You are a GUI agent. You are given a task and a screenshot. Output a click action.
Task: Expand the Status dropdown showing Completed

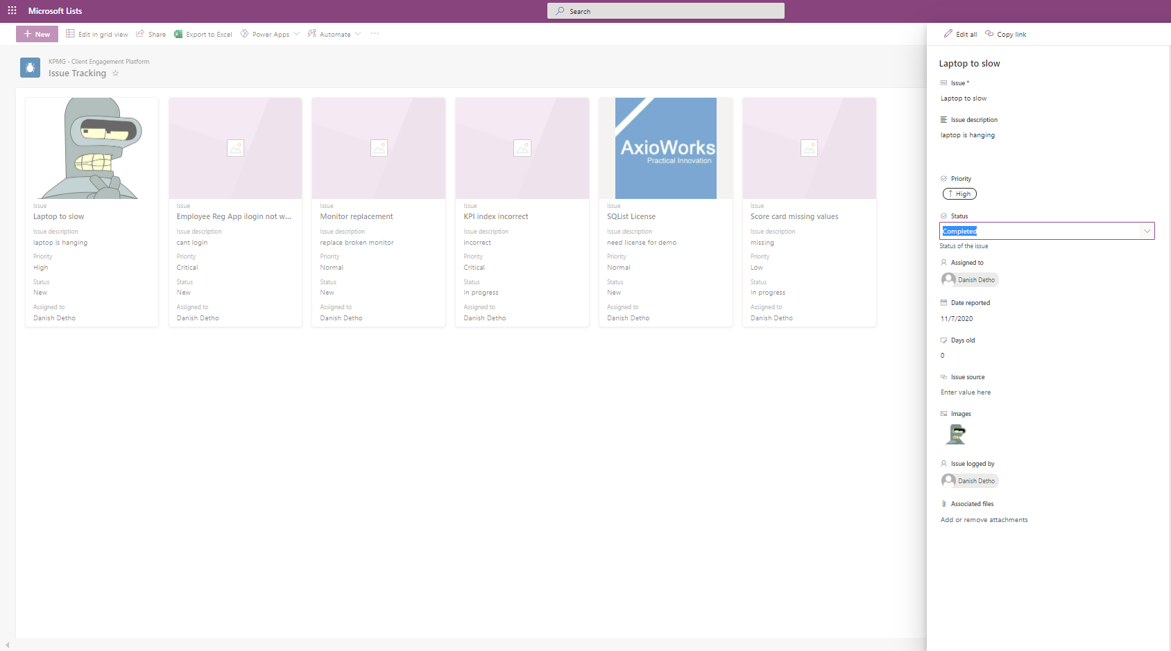click(1148, 230)
